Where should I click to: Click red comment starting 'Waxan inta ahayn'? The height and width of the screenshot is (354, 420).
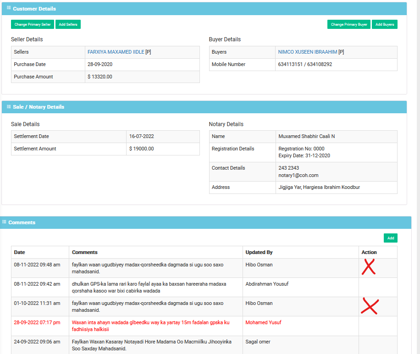tap(150, 326)
